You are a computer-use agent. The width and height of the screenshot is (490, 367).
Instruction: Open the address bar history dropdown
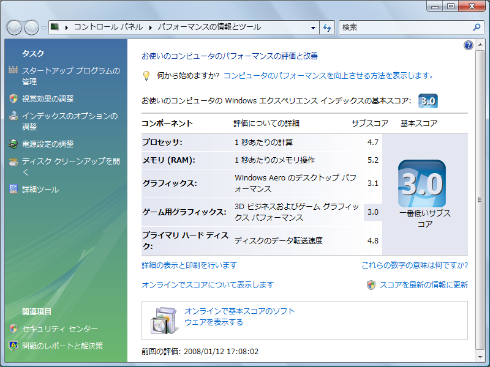[x=313, y=28]
